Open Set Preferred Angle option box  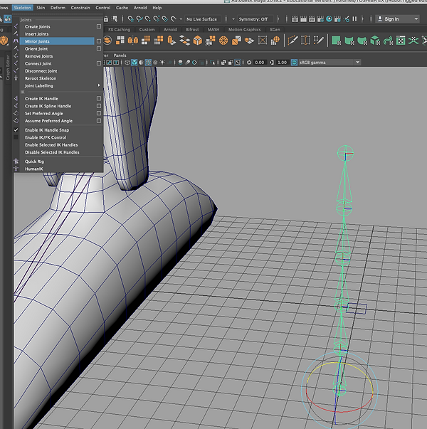pyautogui.click(x=99, y=113)
